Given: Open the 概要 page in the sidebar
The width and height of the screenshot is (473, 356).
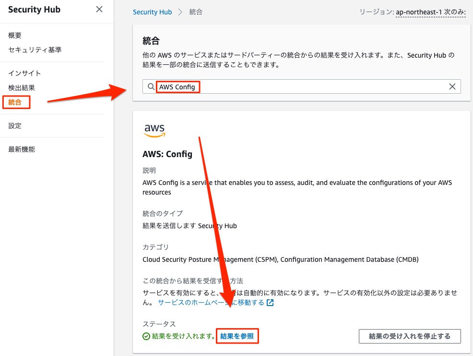Looking at the screenshot, I should pyautogui.click(x=15, y=36).
